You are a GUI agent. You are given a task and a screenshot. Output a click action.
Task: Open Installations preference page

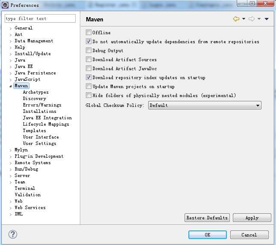pos(40,111)
